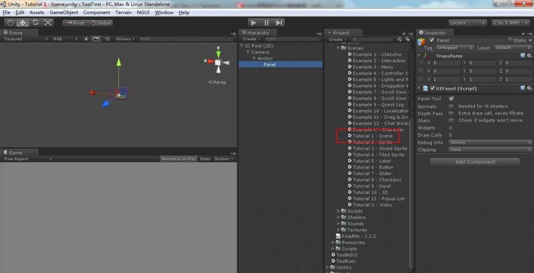Open UIPanel script help icon
Viewport: 534px width, 273px height.
point(523,88)
